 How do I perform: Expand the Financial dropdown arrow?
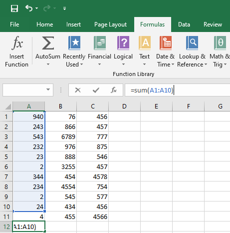(x=99, y=64)
